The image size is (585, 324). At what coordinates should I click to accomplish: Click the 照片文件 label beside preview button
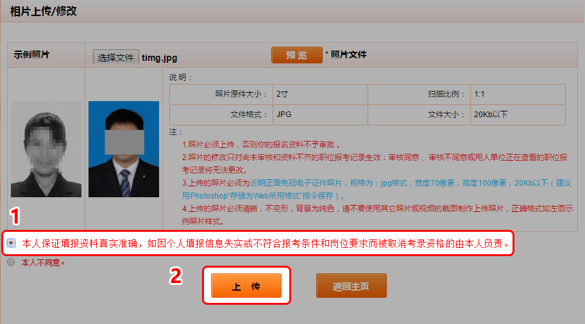(x=348, y=55)
